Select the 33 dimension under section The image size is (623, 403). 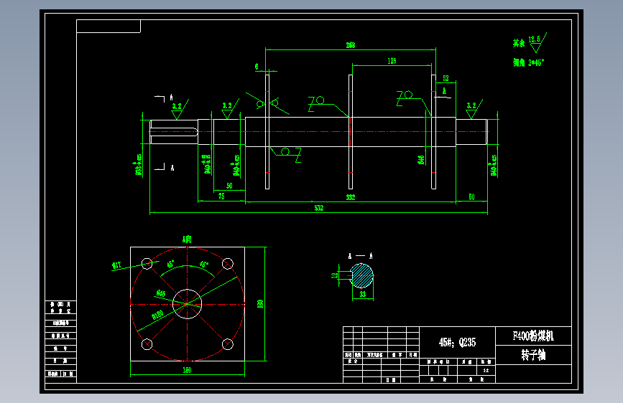click(362, 294)
